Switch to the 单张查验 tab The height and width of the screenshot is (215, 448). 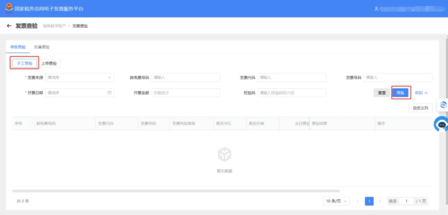(x=18, y=47)
